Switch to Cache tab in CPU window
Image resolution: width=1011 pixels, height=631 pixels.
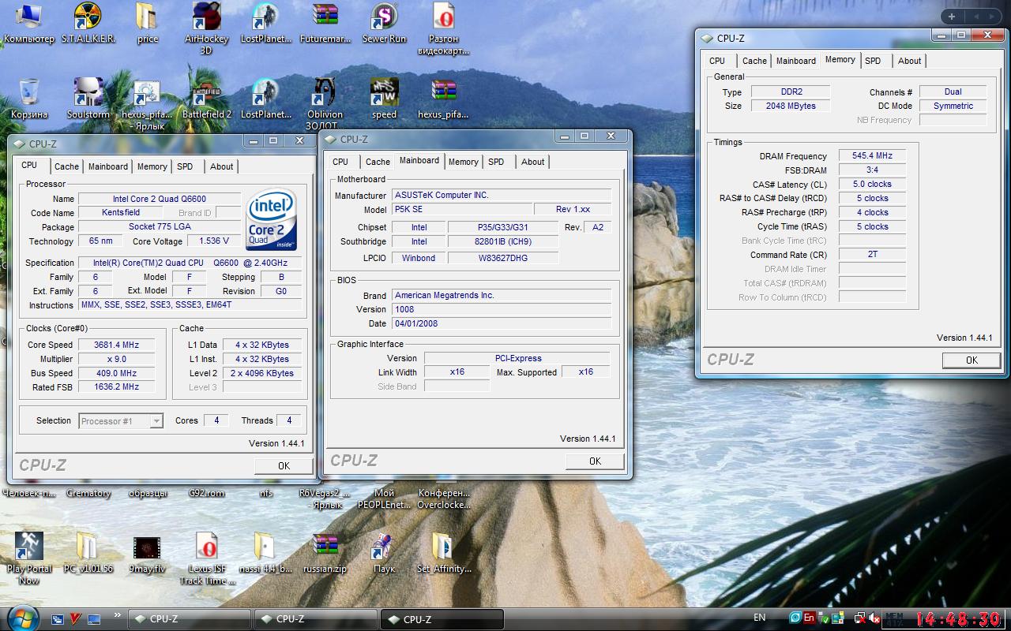tap(66, 166)
